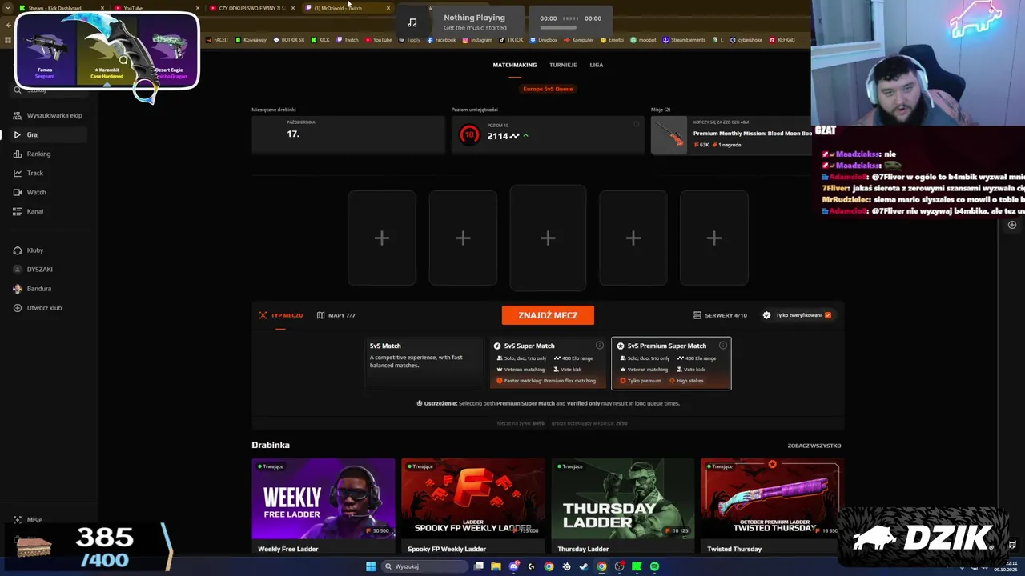Open Spotify from the Windows taskbar
1025x576 pixels.
click(x=654, y=566)
